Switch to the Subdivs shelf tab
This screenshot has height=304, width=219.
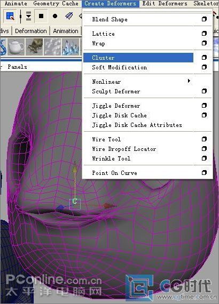(5, 31)
